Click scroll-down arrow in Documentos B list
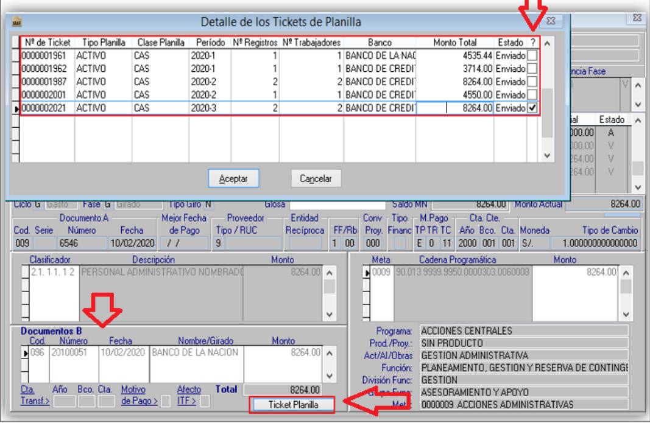The image size is (650, 423). pyautogui.click(x=330, y=376)
